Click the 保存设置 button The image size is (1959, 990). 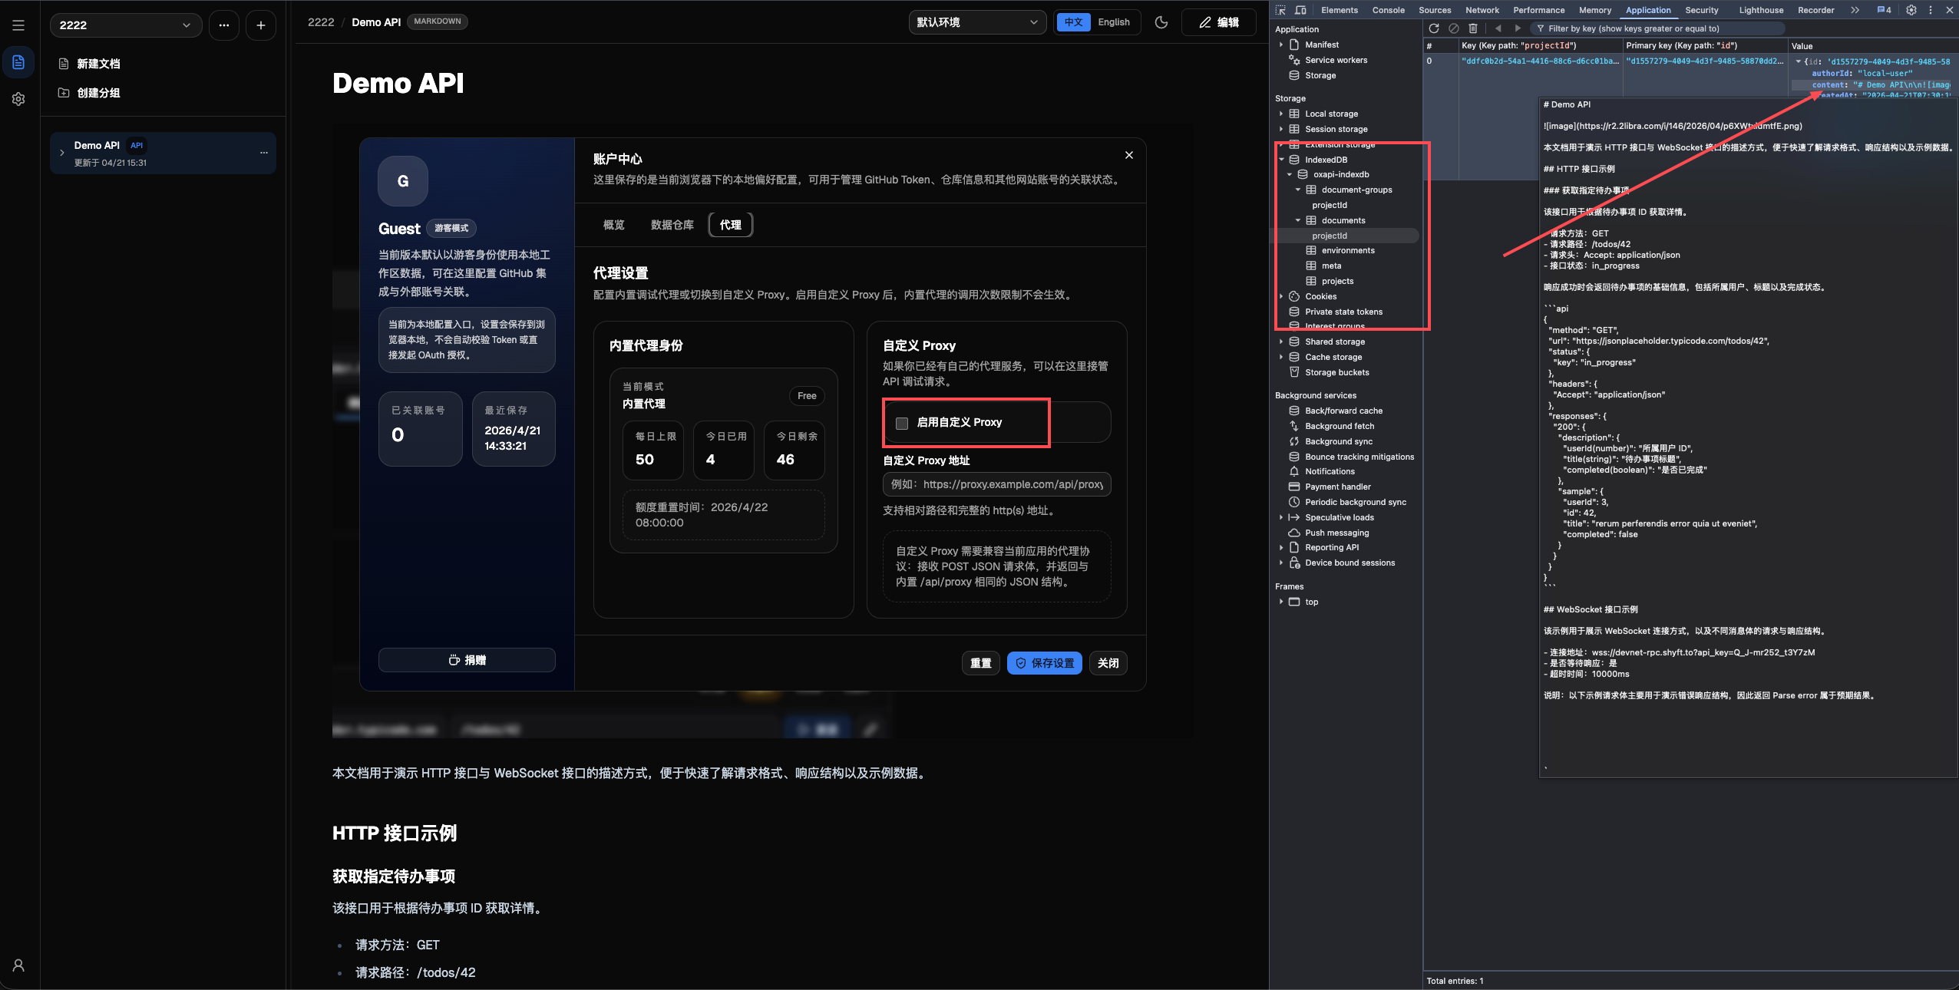tap(1045, 663)
